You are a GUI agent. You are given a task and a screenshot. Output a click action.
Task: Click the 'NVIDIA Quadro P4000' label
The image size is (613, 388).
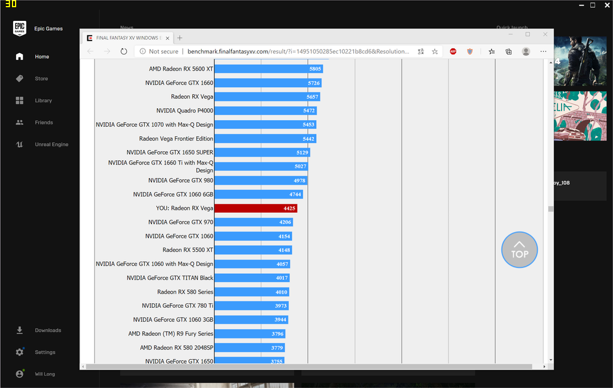185,111
